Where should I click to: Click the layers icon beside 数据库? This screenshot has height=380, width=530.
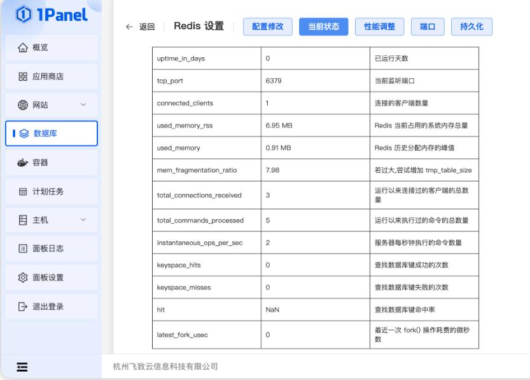coord(22,133)
